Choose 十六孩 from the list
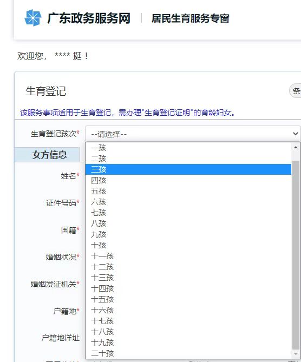The width and height of the screenshot is (301, 362). click(x=188, y=310)
